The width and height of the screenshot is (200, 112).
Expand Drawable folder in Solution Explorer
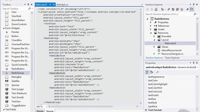(154, 36)
